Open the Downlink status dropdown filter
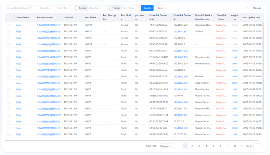This screenshot has height=155, width=270. tap(46, 8)
